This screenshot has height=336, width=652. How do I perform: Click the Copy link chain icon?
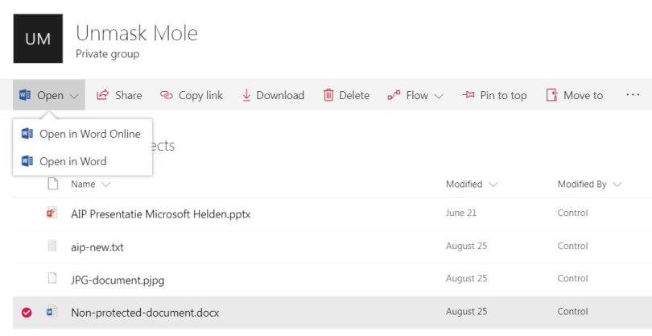[x=167, y=95]
